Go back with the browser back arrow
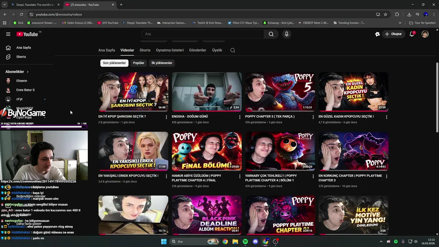The image size is (439, 247). (x=5, y=14)
